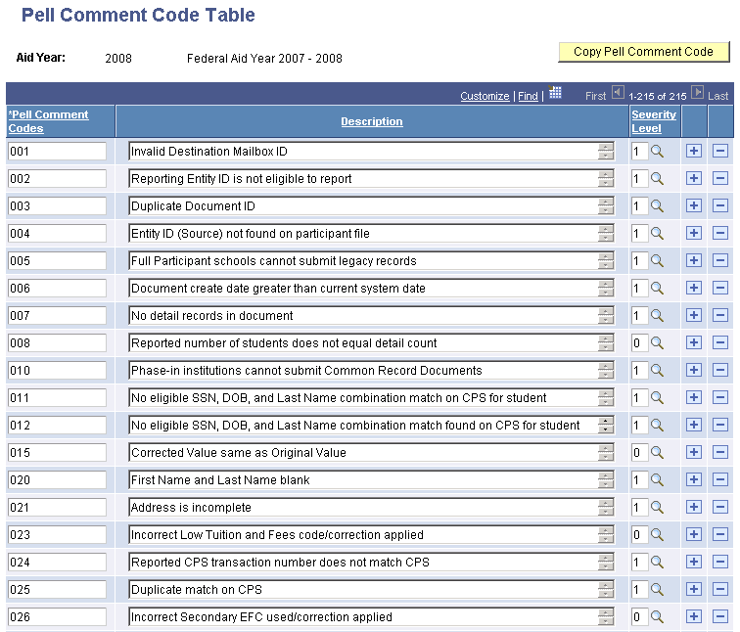Edit severity level field for code 023

(639, 534)
